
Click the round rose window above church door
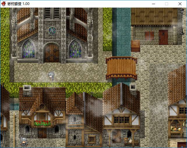[x=52, y=30]
